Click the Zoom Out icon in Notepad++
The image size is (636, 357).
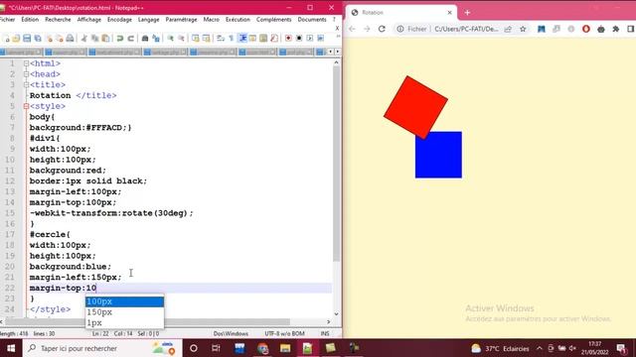[x=181, y=39]
